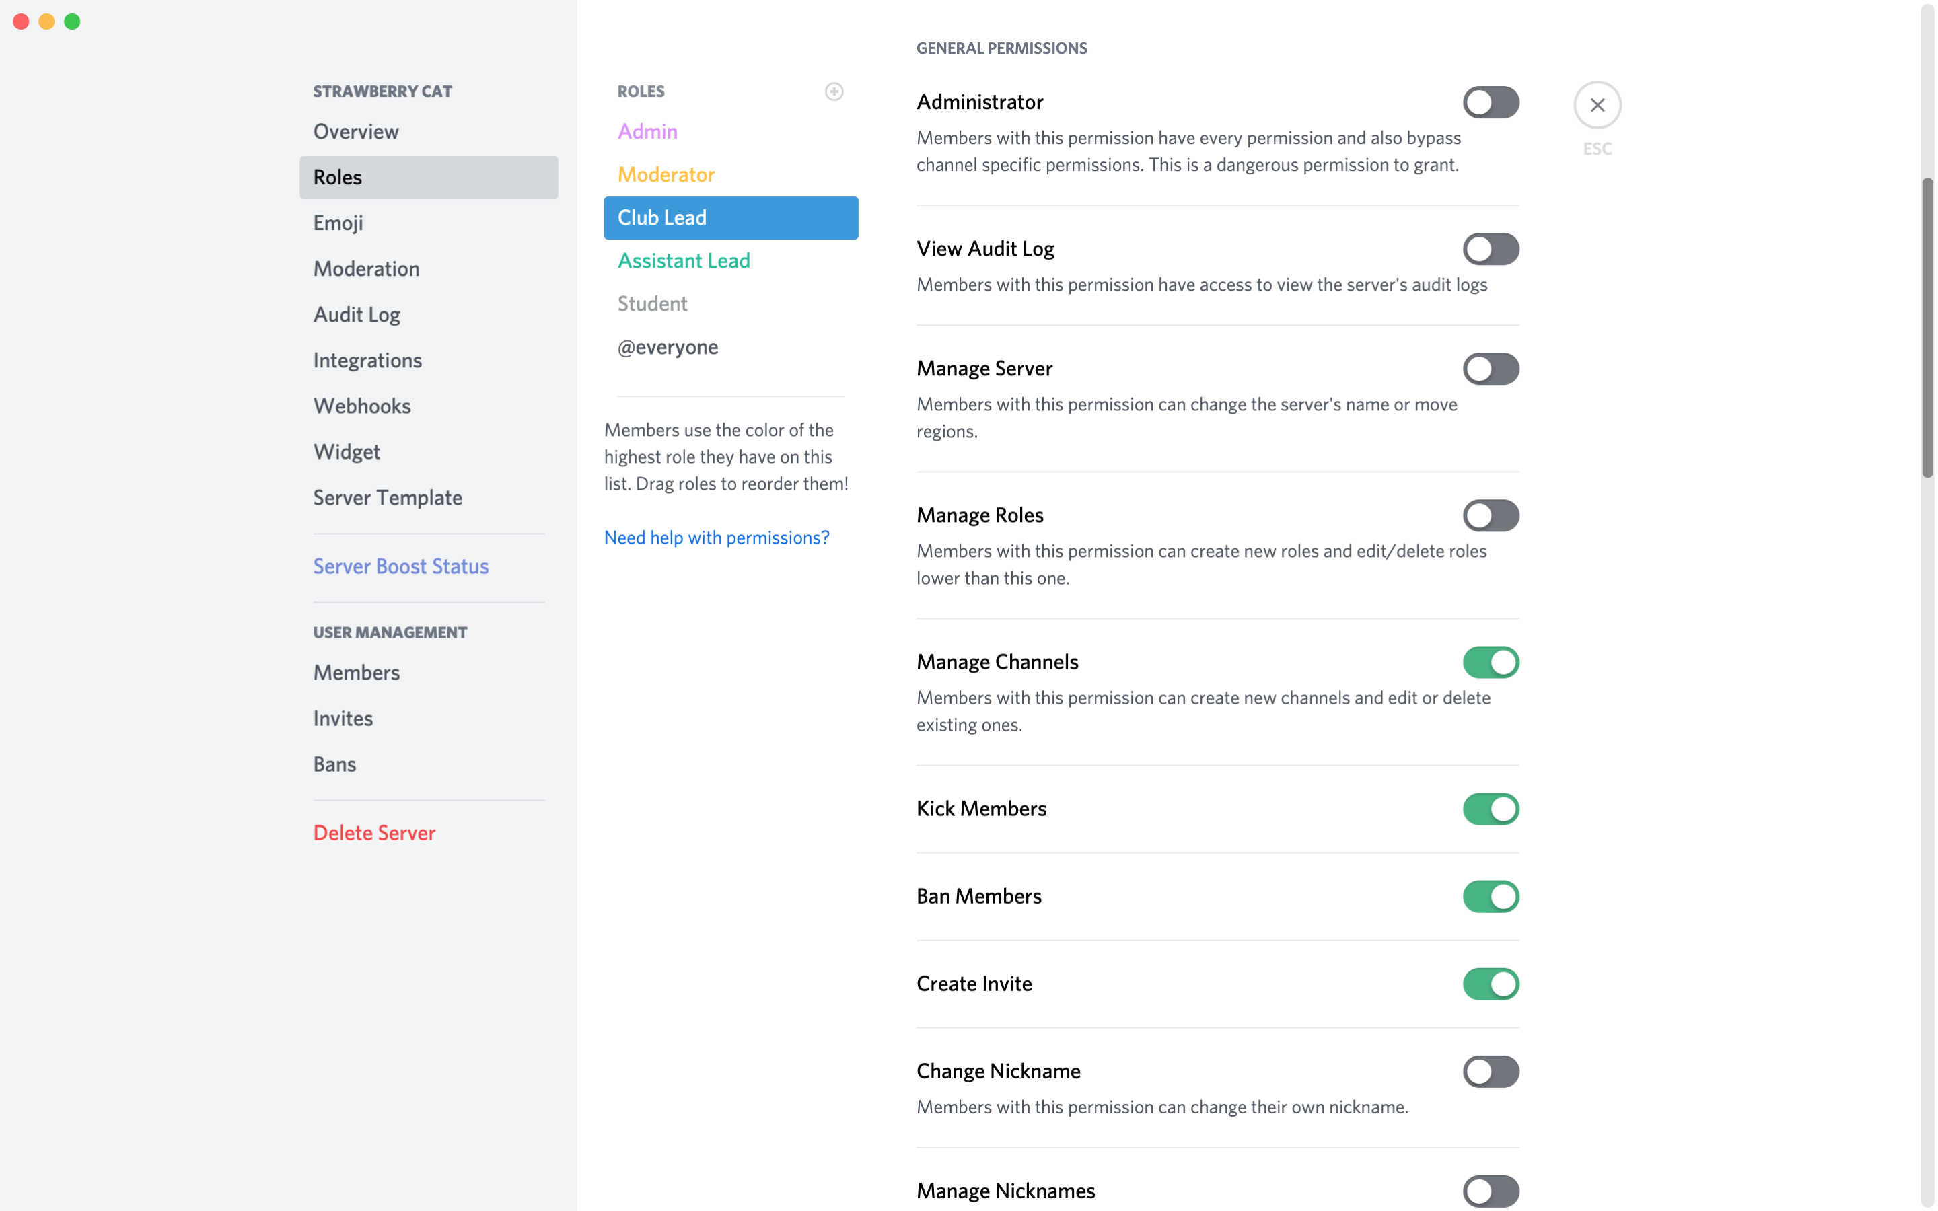Click the Server Boost Status link

pyautogui.click(x=400, y=565)
